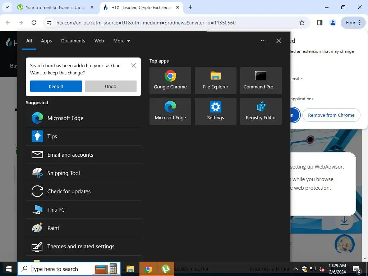The image size is (368, 276).
Task: Click the download arrow on HTX page
Action: [x=344, y=221]
